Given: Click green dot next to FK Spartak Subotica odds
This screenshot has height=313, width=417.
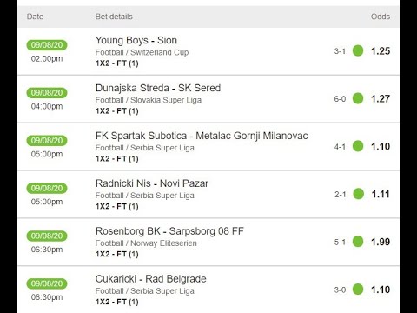Looking at the screenshot, I should (358, 146).
